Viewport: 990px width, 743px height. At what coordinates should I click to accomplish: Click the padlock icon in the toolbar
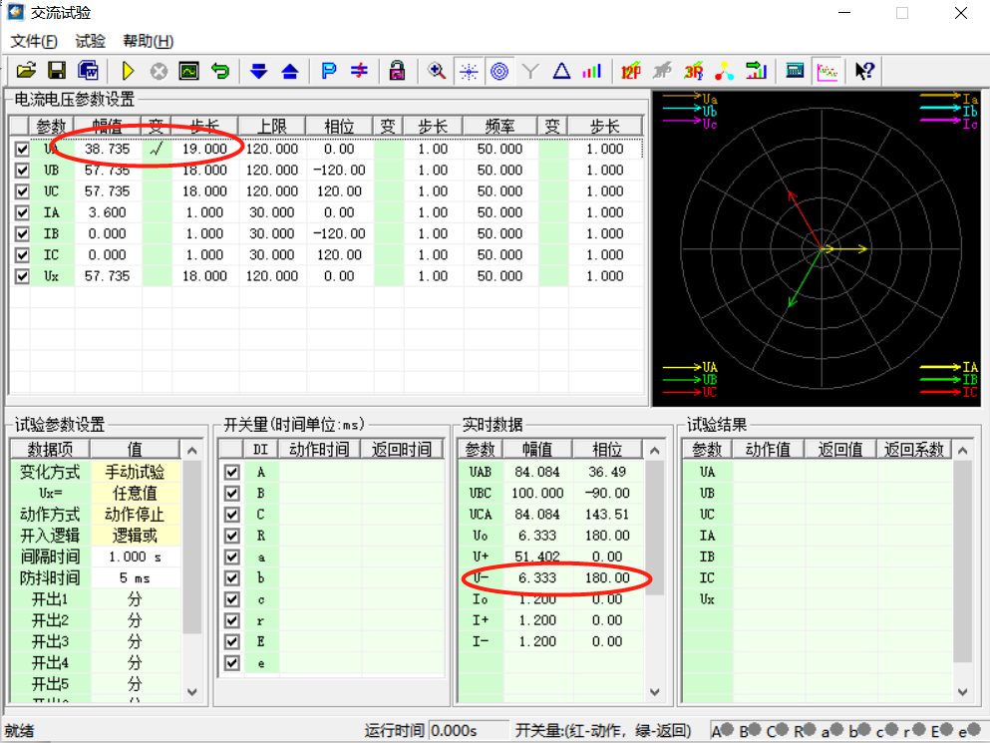[x=397, y=71]
